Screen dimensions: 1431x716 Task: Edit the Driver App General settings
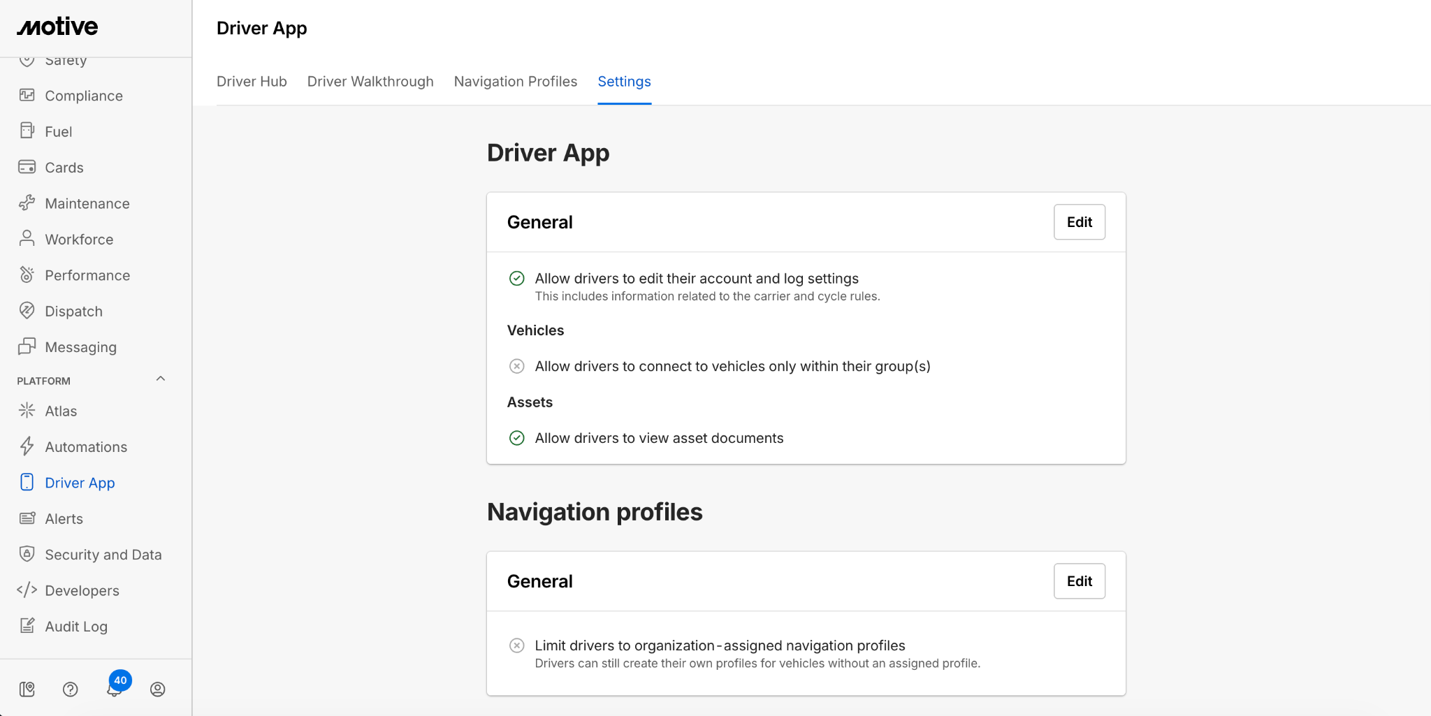[x=1080, y=222]
